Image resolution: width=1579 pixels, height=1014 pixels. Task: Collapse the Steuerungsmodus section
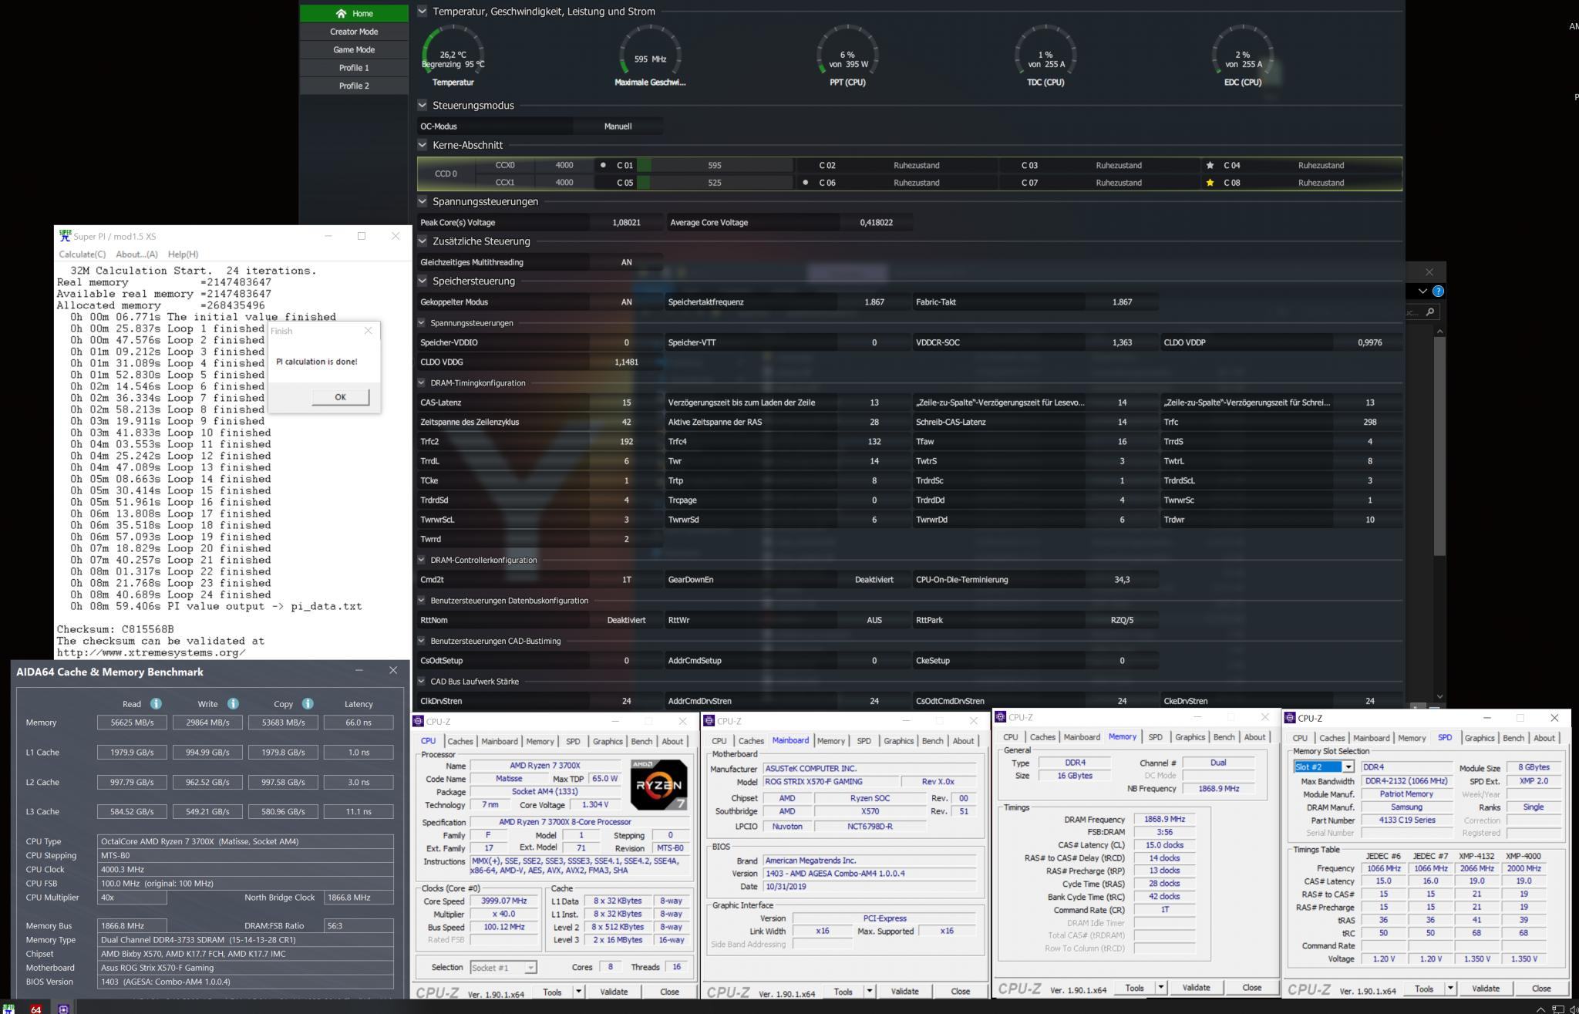click(422, 106)
